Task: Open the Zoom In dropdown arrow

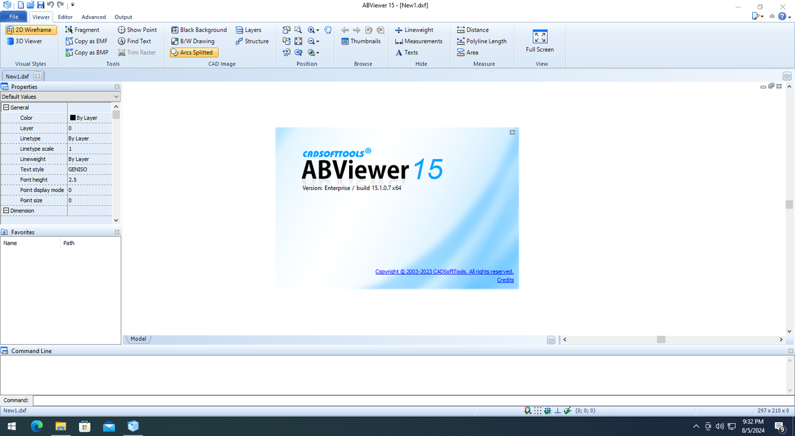Action: click(317, 30)
